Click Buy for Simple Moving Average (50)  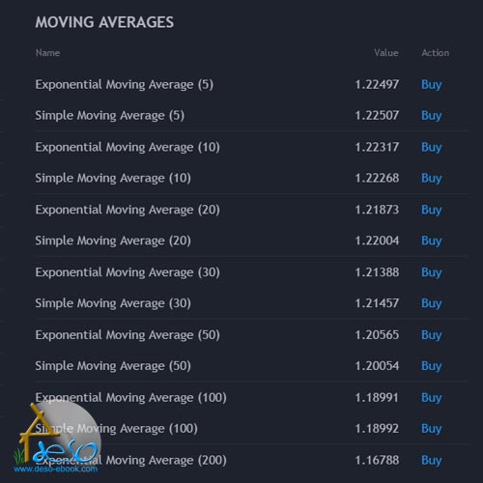coord(431,366)
